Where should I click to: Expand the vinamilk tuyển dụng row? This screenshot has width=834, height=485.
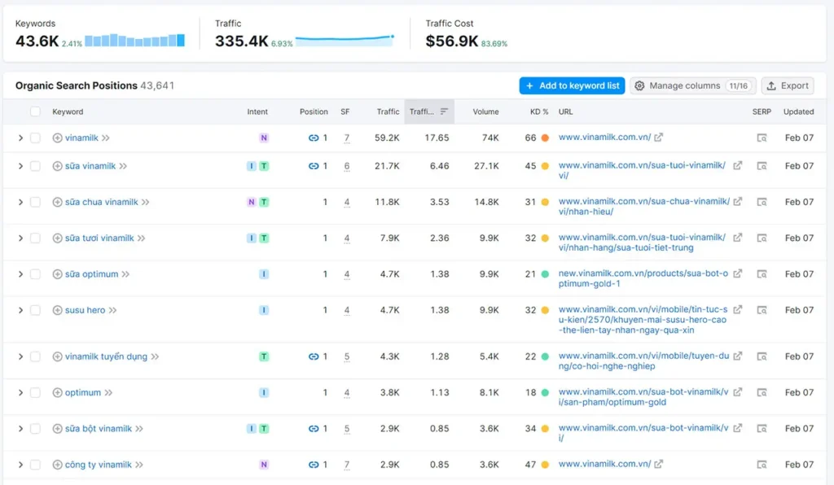tap(20, 356)
